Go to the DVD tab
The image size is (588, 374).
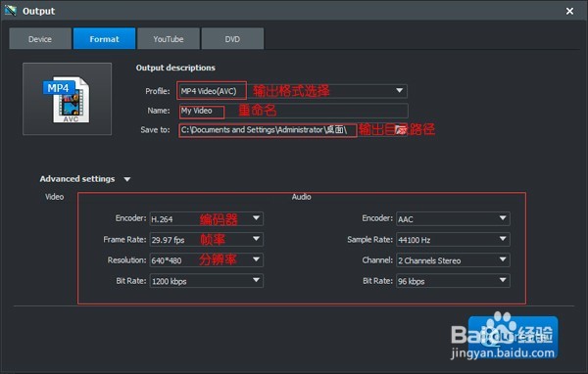[232, 38]
